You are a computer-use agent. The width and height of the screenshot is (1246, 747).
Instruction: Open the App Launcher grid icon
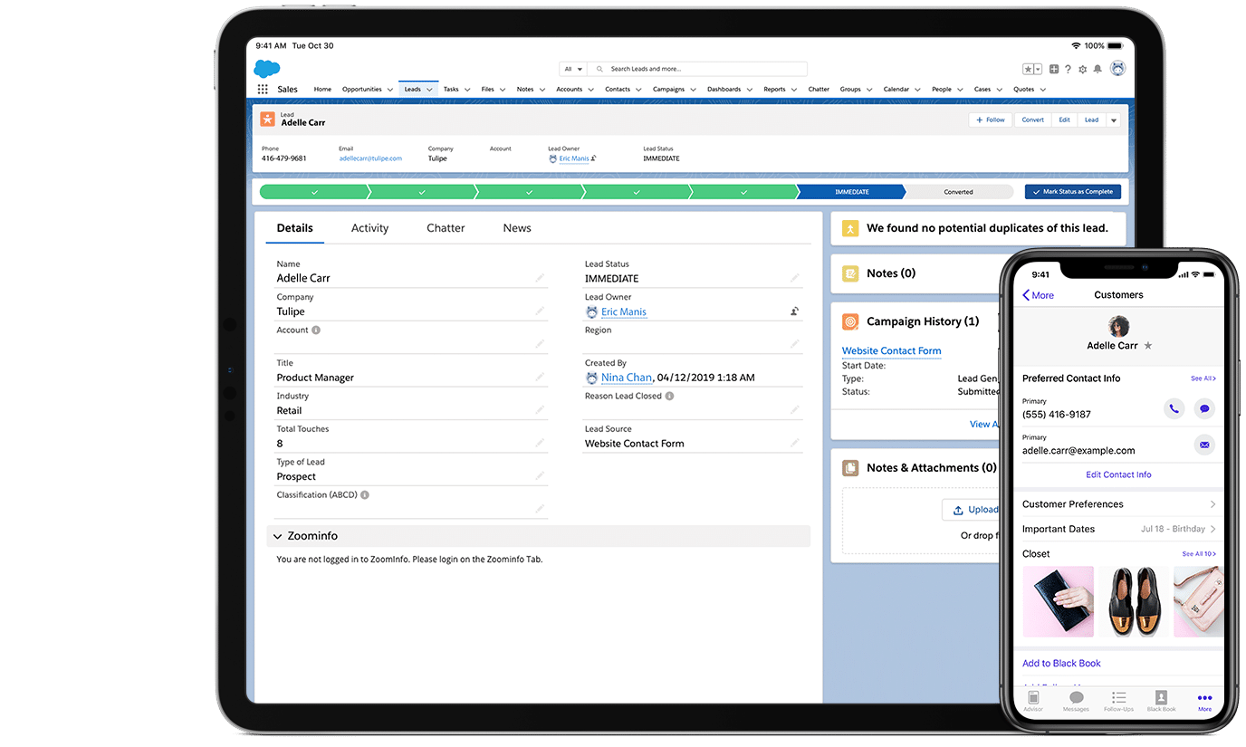tap(263, 90)
